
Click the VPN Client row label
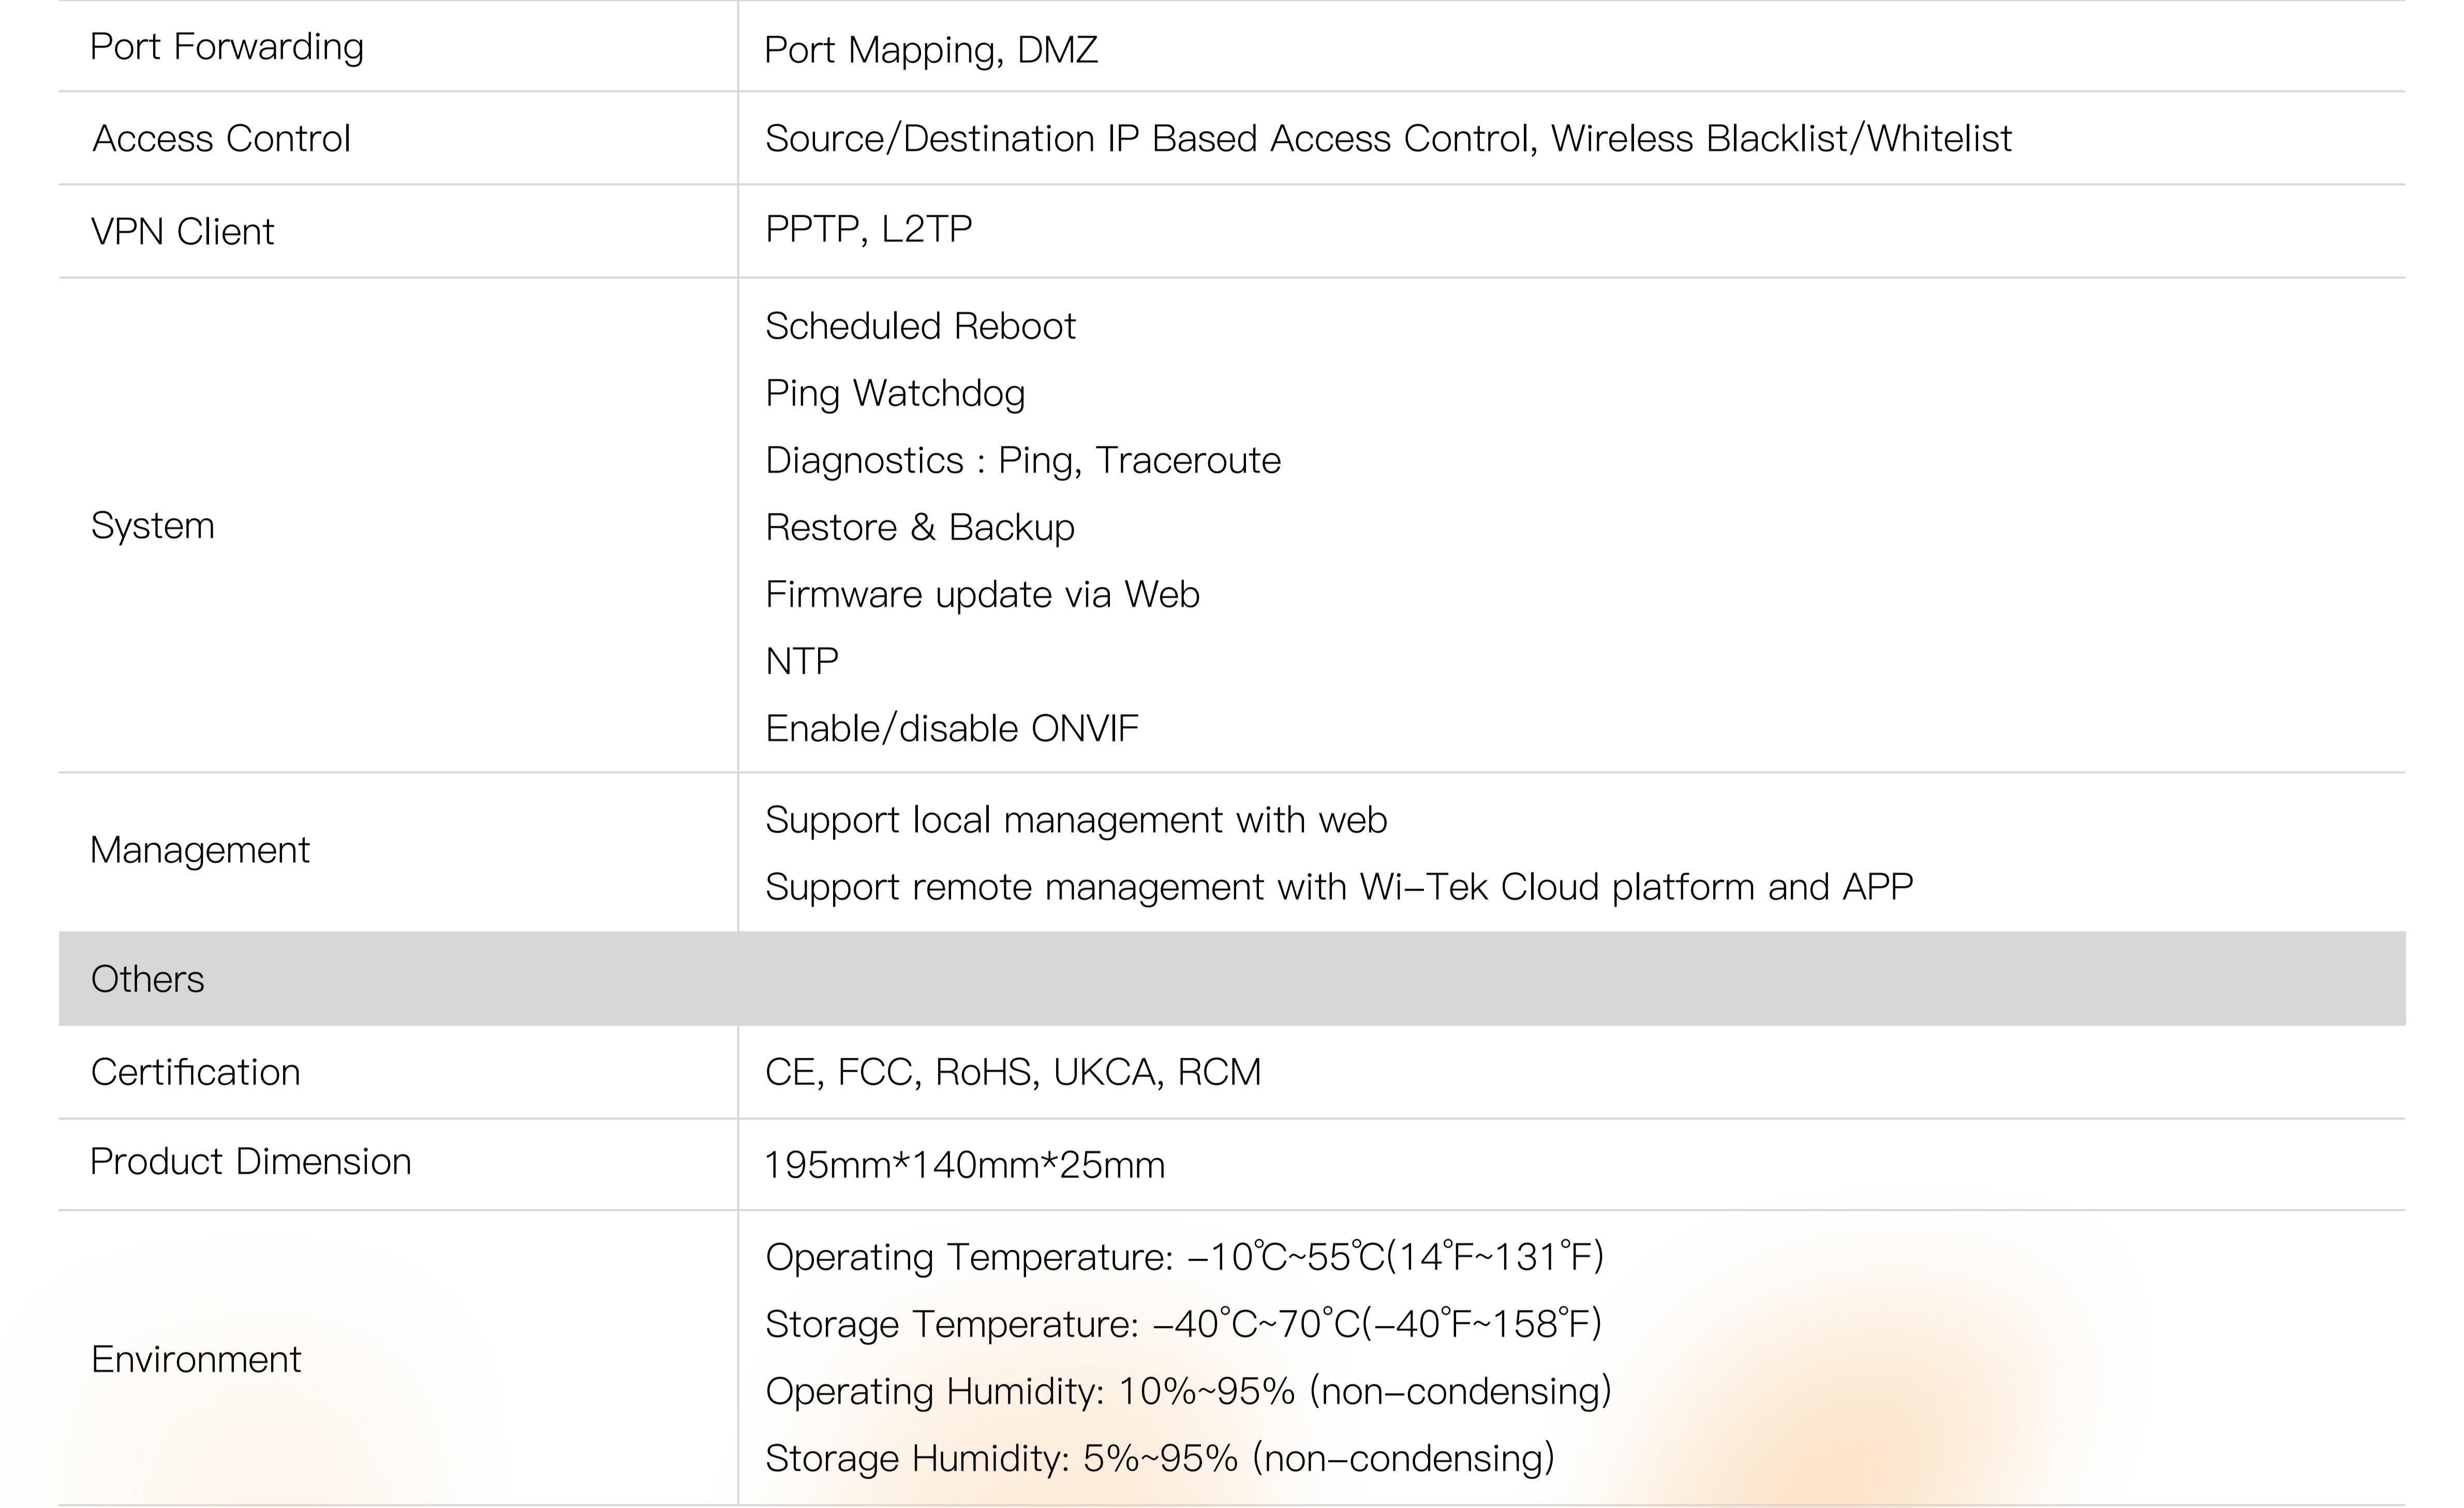tap(182, 231)
